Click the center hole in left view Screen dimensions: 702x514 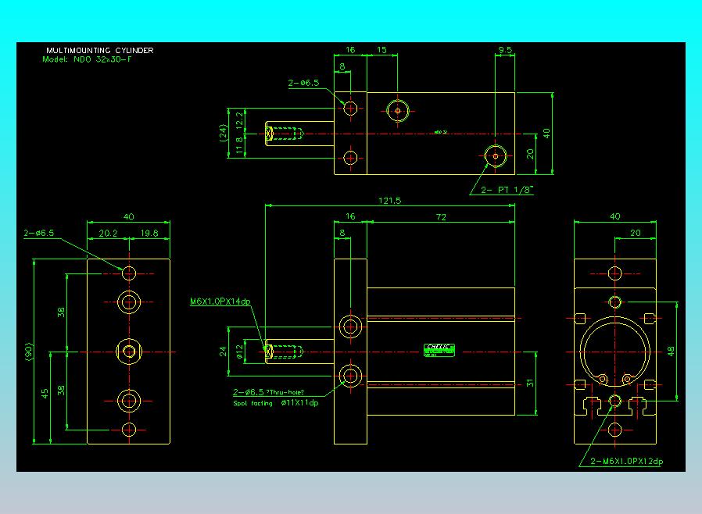[128, 352]
